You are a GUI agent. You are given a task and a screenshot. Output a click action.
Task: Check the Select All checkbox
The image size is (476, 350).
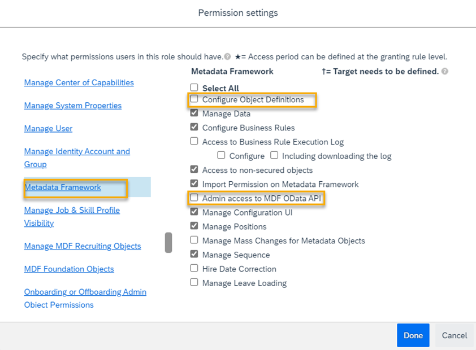pyautogui.click(x=194, y=88)
